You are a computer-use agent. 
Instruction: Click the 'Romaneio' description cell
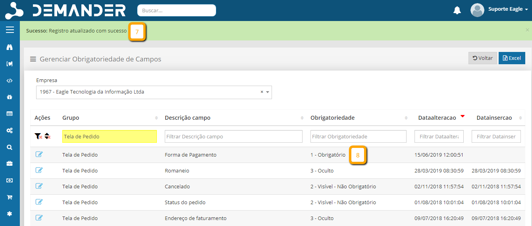pos(177,171)
